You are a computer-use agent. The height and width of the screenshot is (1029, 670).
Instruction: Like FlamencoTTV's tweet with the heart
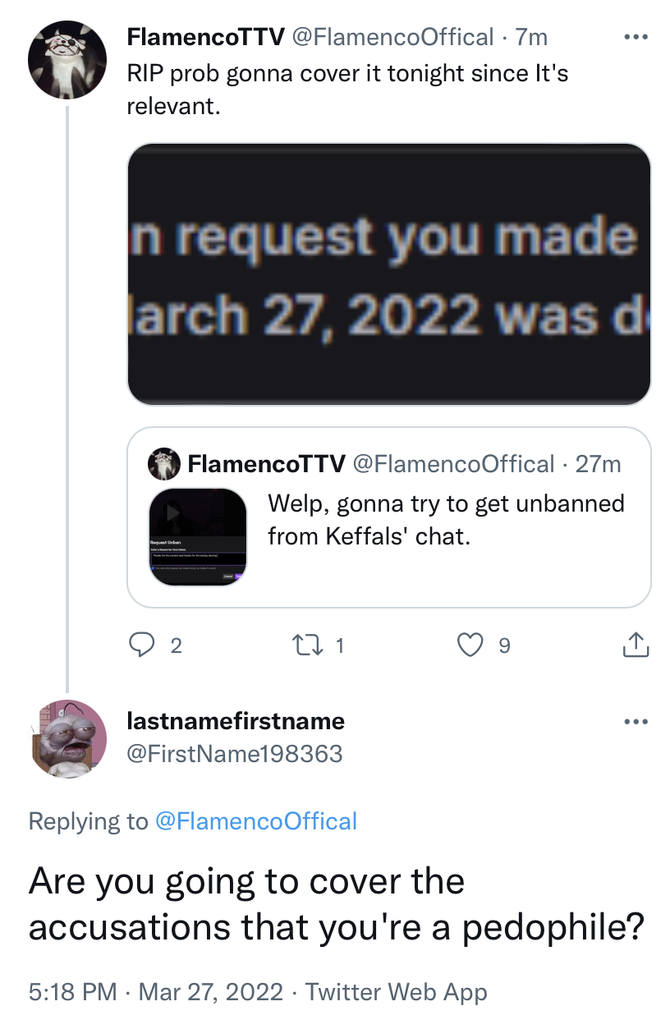point(470,645)
